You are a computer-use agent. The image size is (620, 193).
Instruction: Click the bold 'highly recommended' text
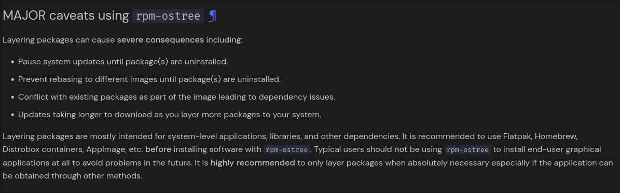click(x=253, y=162)
